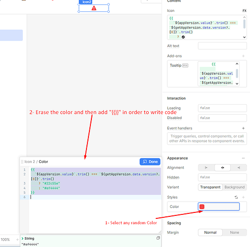The image size is (250, 247).
Task: Click the "#ef4444" result text
Action: coord(30,245)
